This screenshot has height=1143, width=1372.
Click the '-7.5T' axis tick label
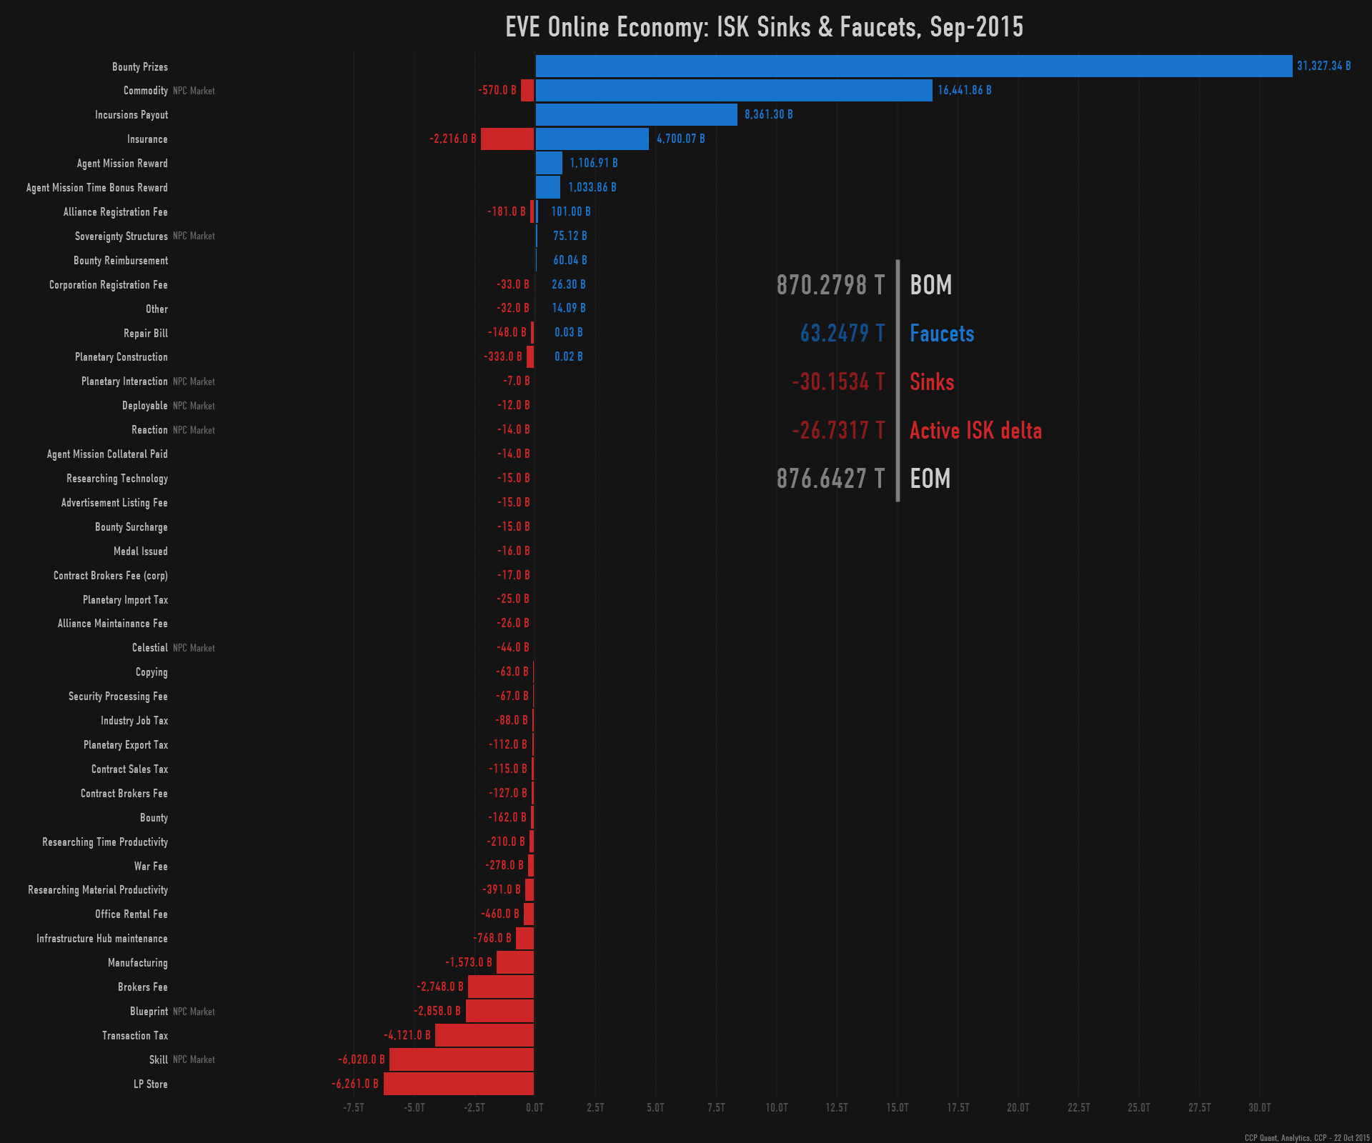(353, 1108)
